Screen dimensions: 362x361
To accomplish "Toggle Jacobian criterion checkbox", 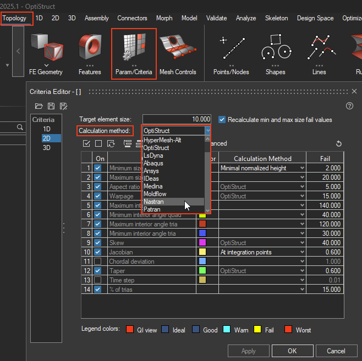I will (x=98, y=252).
